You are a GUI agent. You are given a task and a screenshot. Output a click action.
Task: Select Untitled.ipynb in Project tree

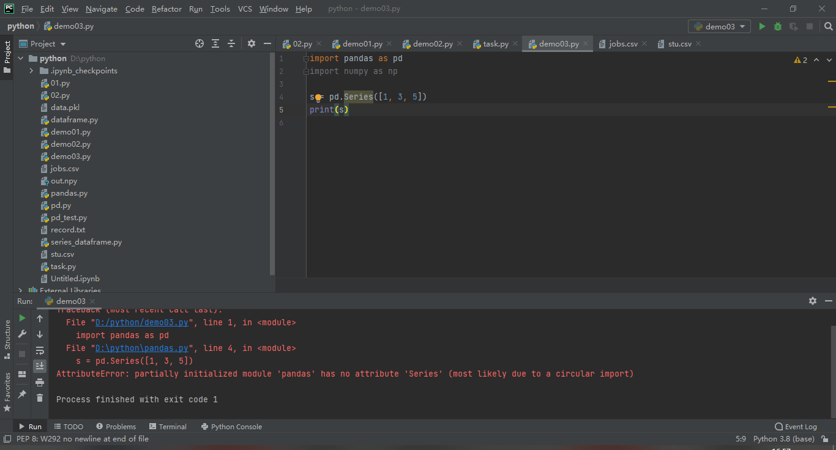tap(75, 279)
